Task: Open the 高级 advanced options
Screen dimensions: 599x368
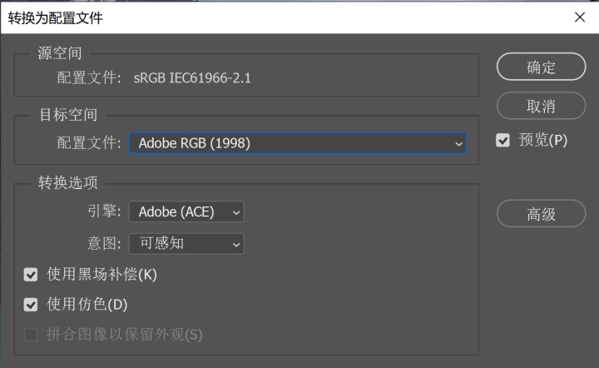Action: (x=541, y=214)
